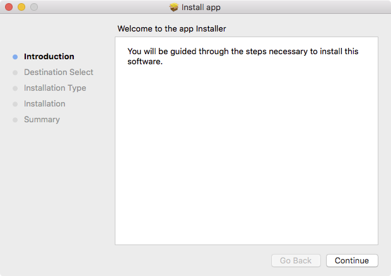Minimize the window with the yellow button

point(21,8)
